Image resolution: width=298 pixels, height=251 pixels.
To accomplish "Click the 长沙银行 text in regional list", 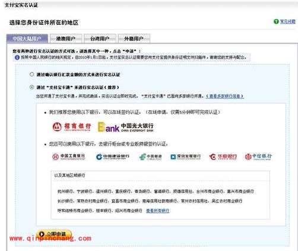I will [x=65, y=201].
